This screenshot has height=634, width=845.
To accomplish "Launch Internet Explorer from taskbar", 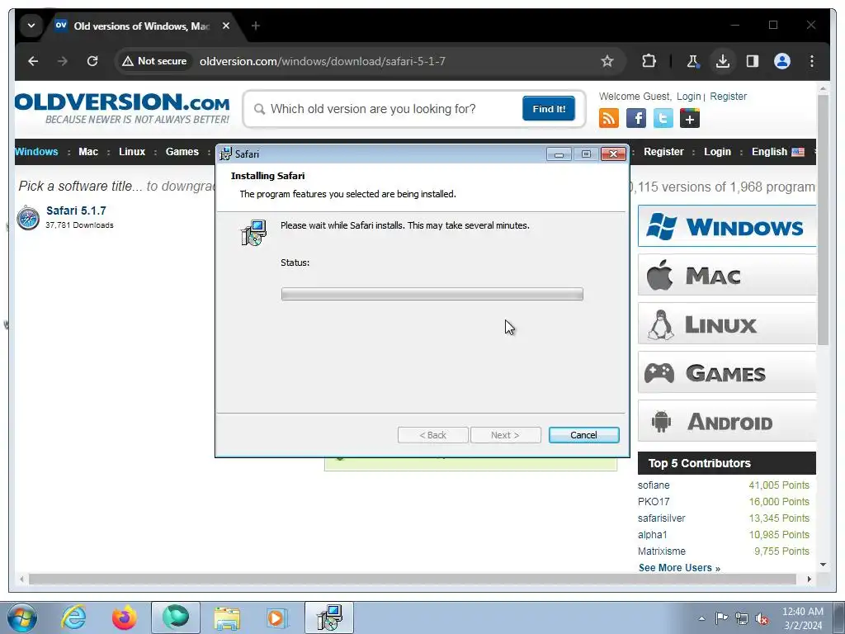I will coord(73,617).
